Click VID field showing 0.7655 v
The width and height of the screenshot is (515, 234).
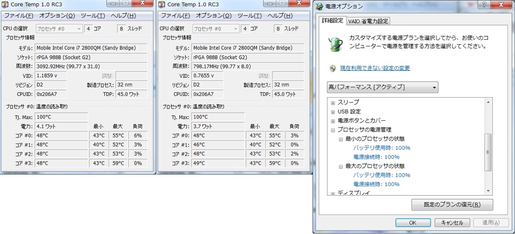click(207, 75)
